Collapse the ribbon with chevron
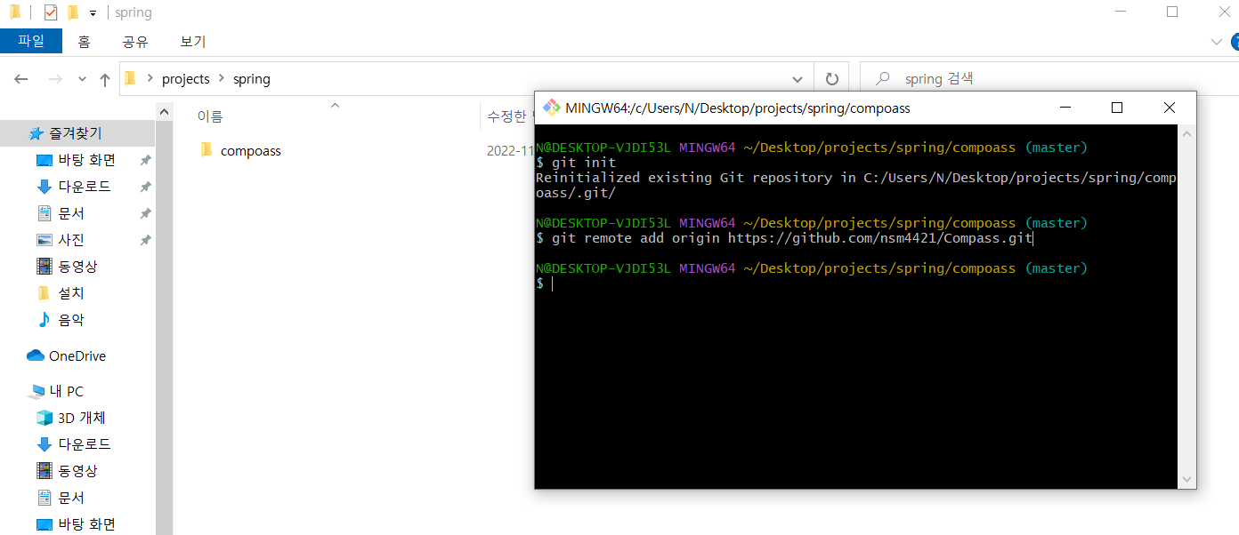Image resolution: width=1239 pixels, height=535 pixels. (1217, 41)
